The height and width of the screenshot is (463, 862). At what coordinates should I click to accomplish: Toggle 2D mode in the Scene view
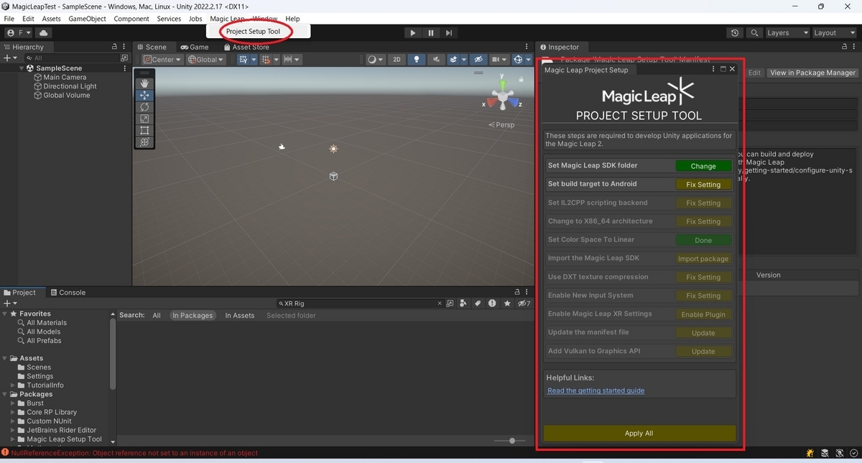coord(397,59)
